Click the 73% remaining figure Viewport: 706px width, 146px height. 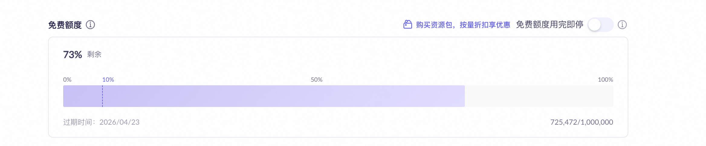[x=73, y=55]
